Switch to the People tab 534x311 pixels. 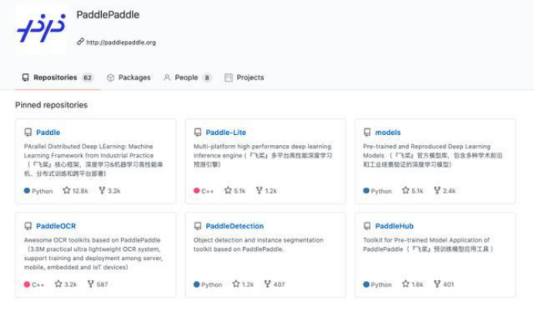click(x=186, y=78)
